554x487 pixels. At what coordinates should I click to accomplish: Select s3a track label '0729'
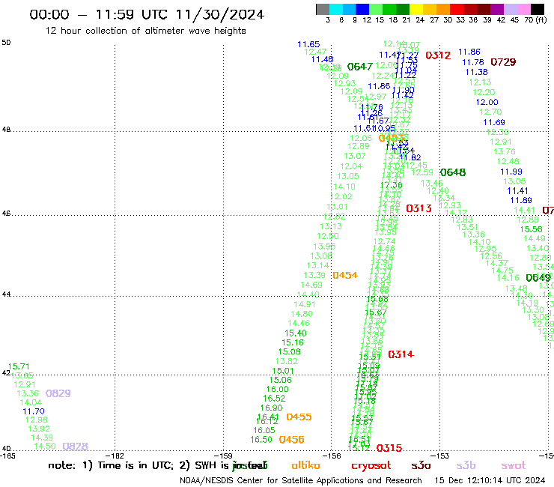[504, 62]
